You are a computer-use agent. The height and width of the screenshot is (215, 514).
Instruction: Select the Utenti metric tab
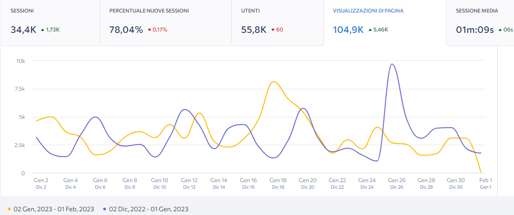click(277, 22)
